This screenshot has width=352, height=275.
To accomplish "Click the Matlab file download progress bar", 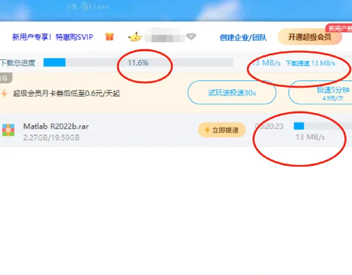I will point(323,126).
